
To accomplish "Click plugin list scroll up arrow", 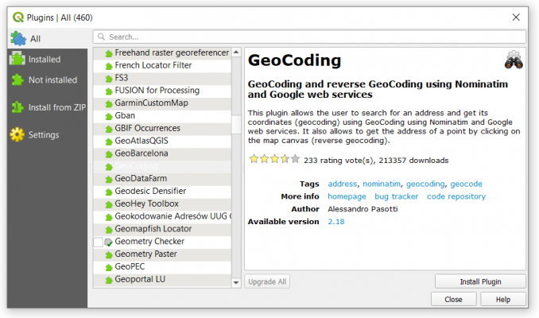I will coord(236,52).
